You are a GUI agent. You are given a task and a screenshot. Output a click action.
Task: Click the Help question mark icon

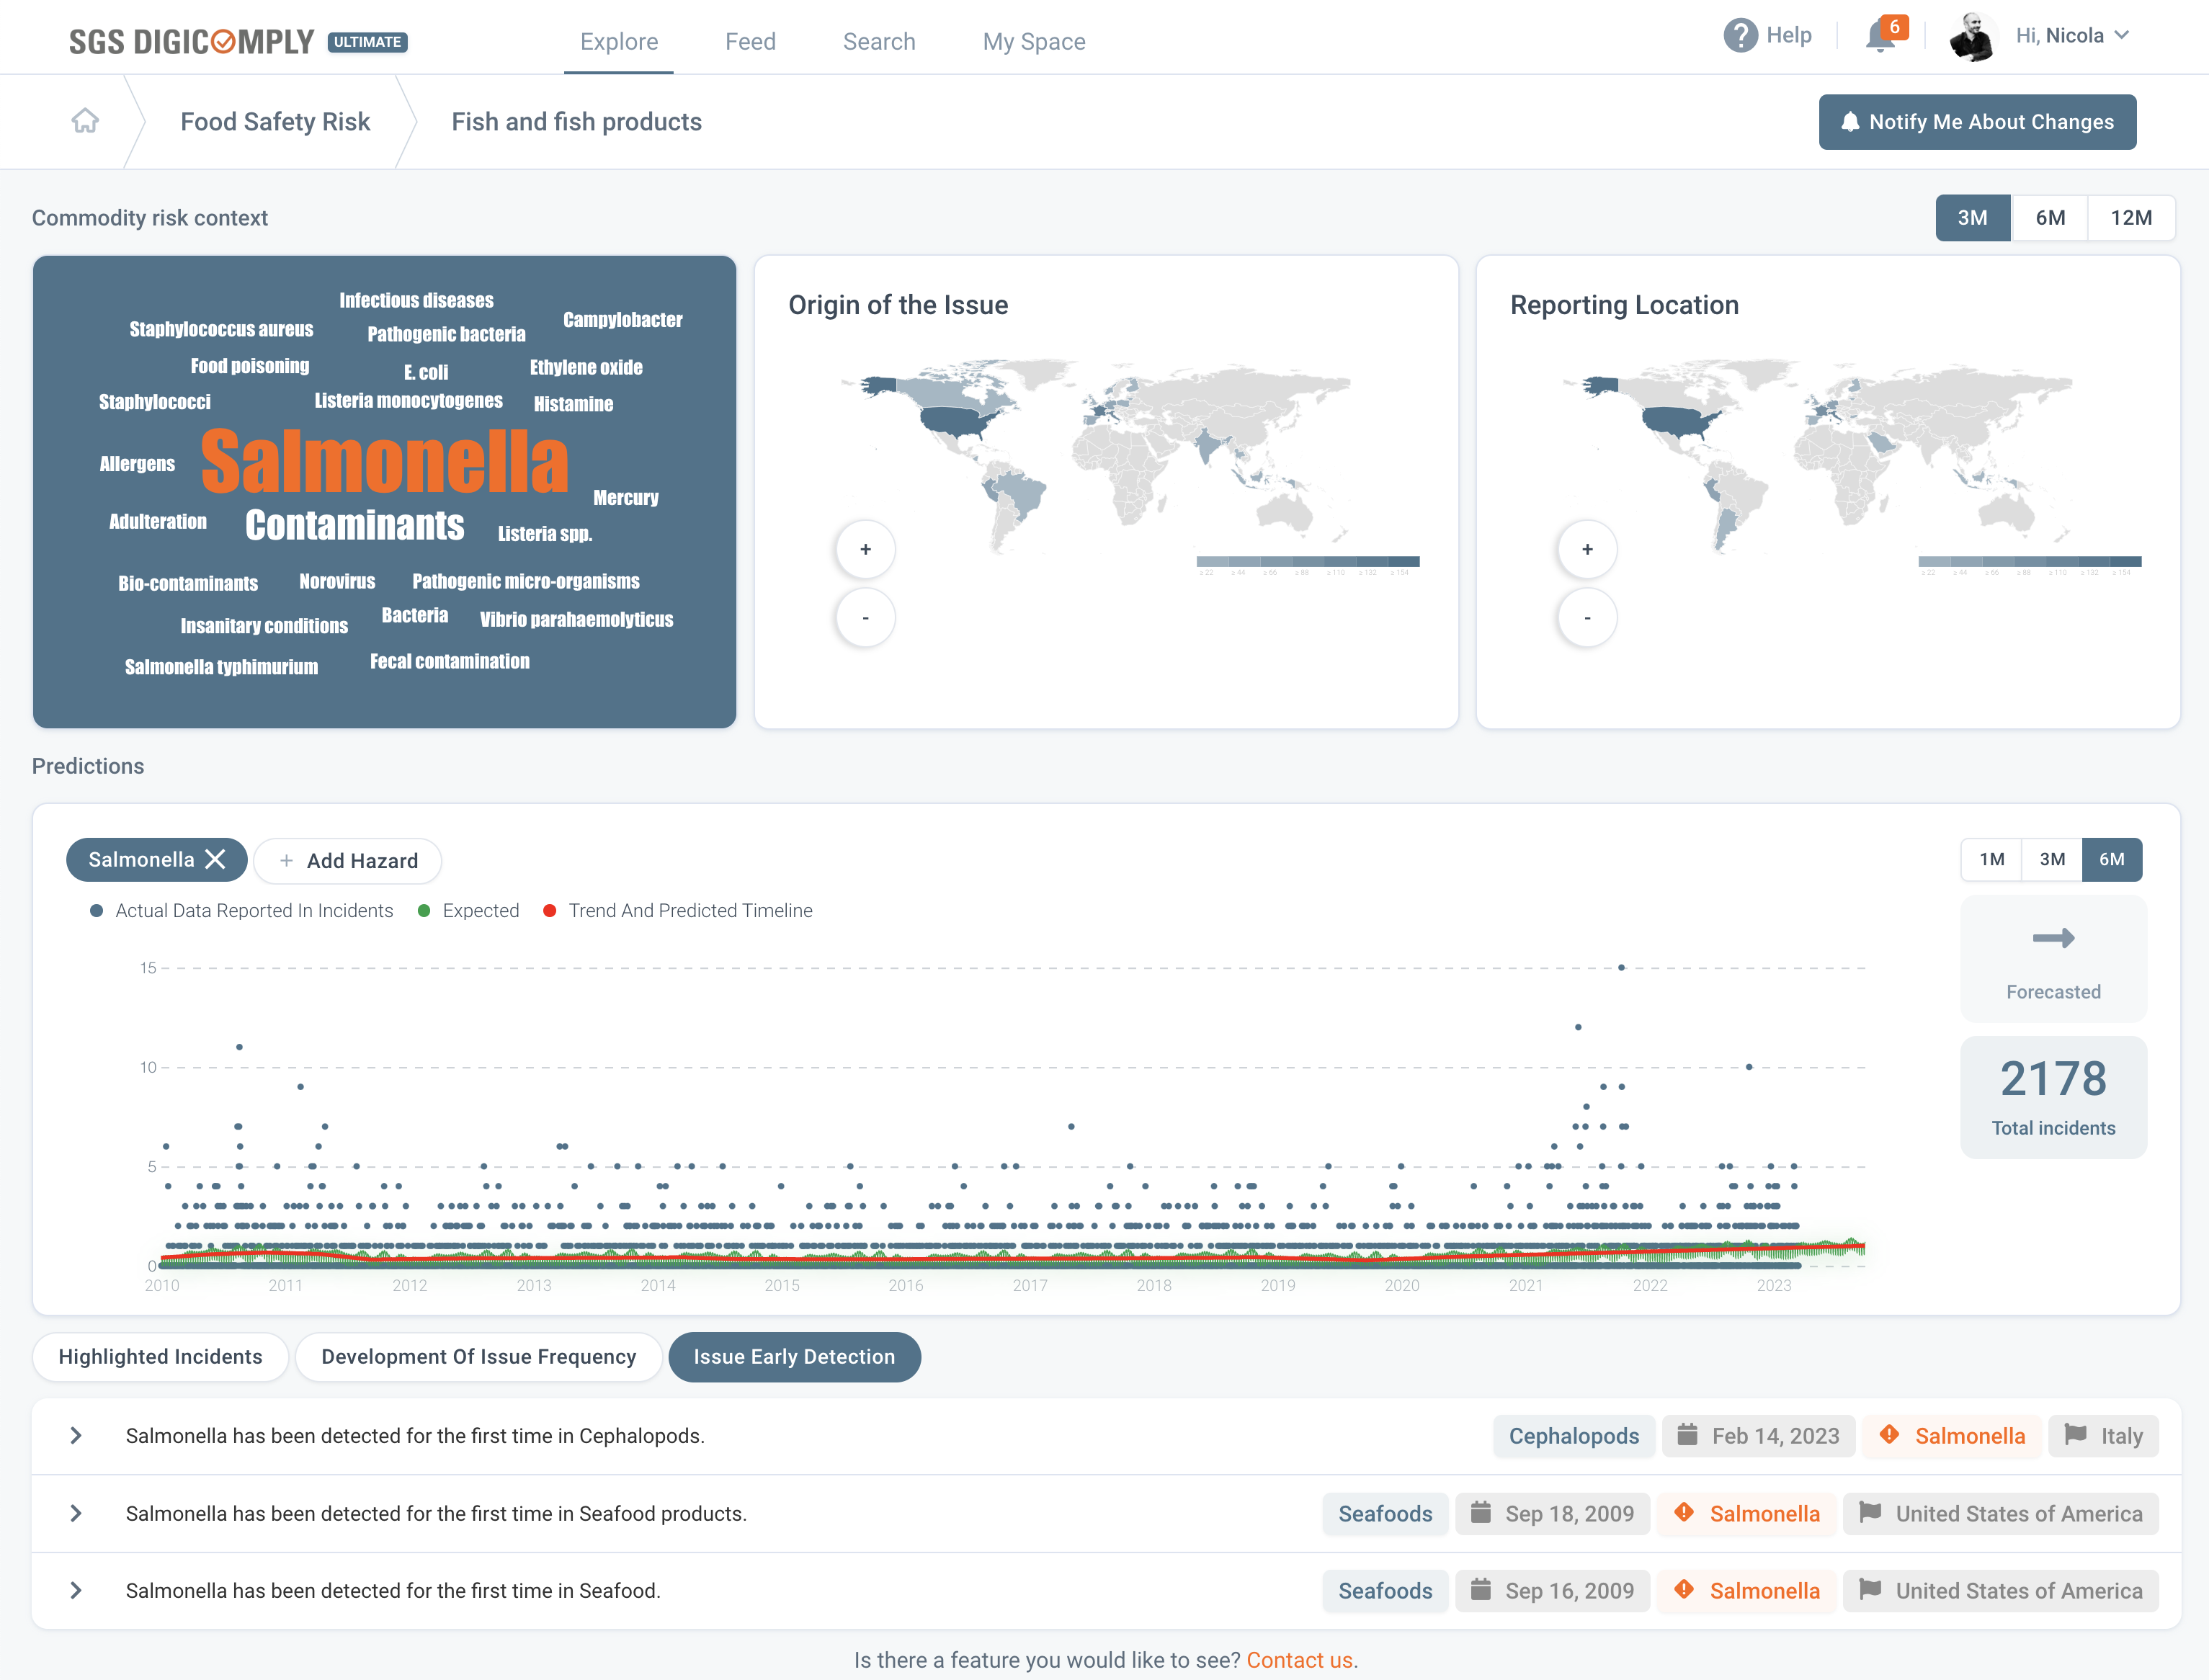[x=1740, y=36]
